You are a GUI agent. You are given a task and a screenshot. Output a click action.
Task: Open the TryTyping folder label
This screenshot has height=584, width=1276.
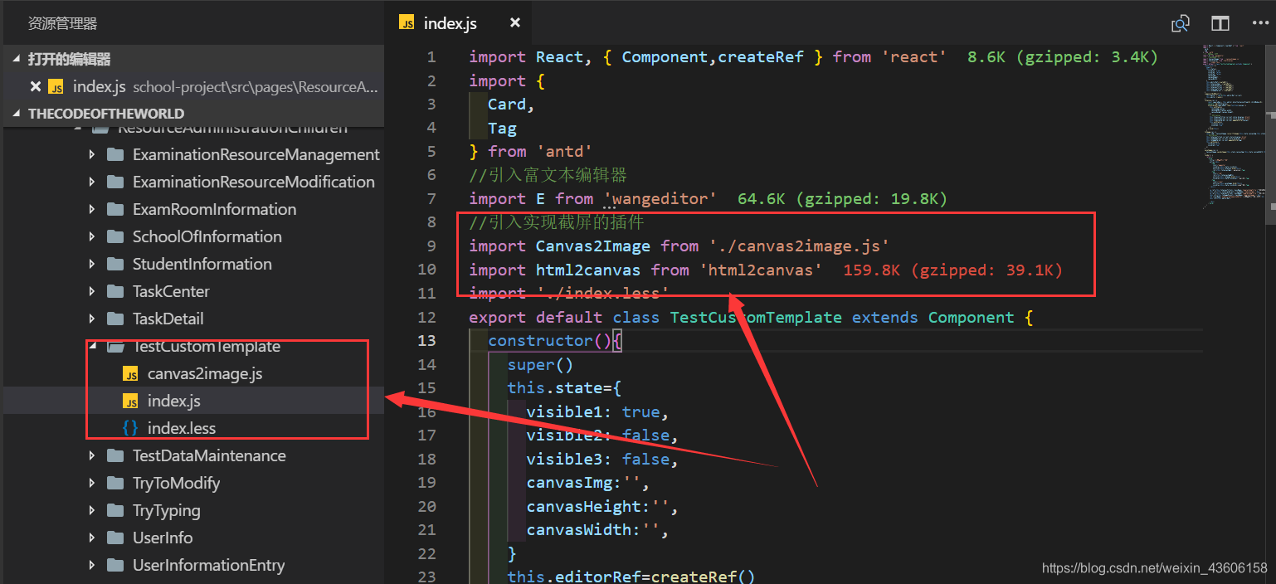coord(167,510)
